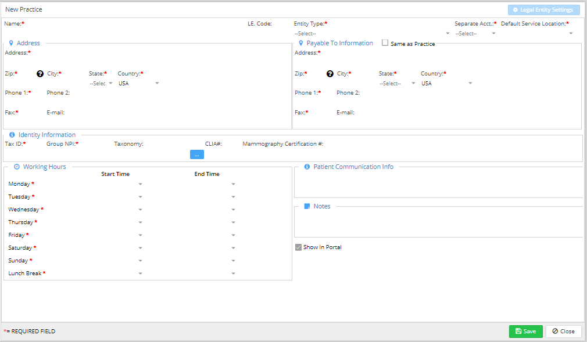Screen dimensions: 587x342
Task: Toggle the Show In Portal checkbox
Action: (x=298, y=247)
